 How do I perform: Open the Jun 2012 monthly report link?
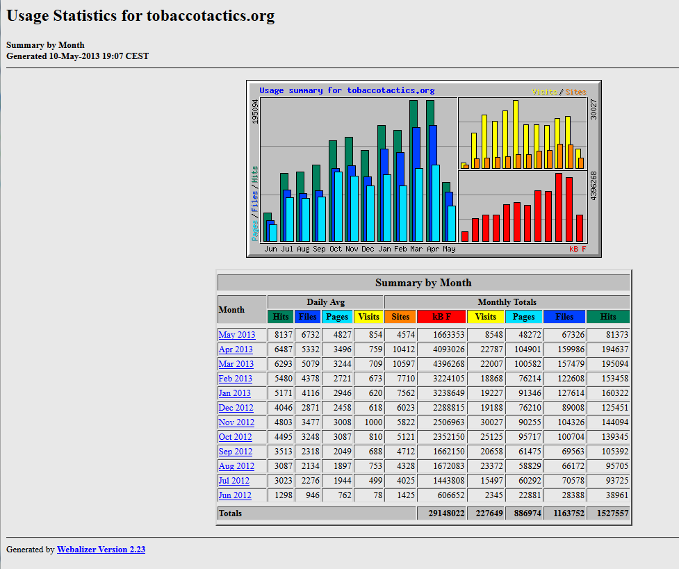(235, 495)
